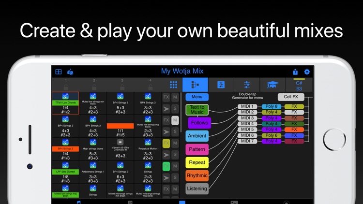
Task: Tap the MIDI 4 output box
Action: [247, 124]
